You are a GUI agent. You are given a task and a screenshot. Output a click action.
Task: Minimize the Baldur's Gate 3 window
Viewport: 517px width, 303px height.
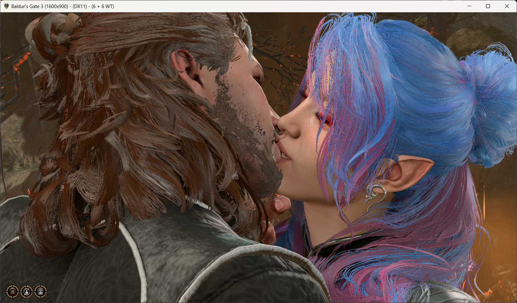[469, 6]
